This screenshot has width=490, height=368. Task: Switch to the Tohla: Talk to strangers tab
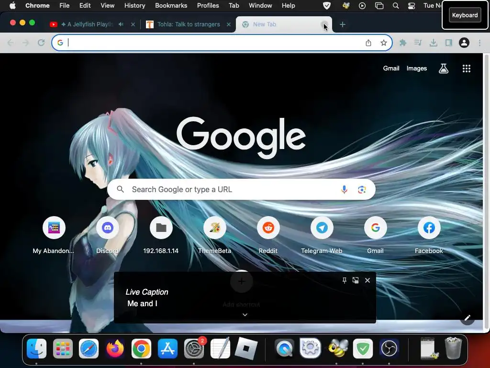coord(189,24)
